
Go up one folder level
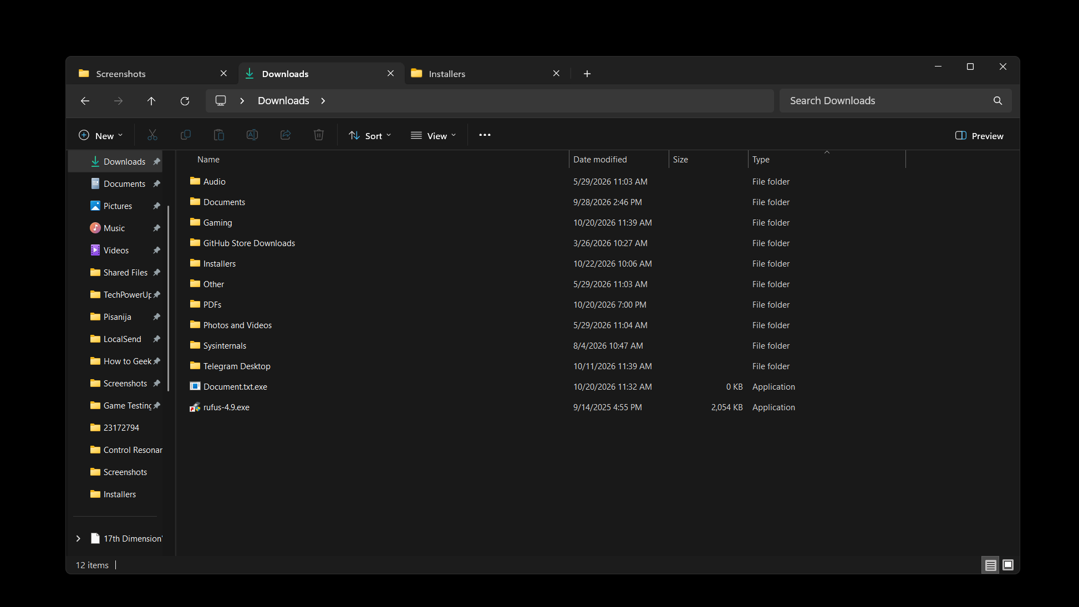point(151,101)
